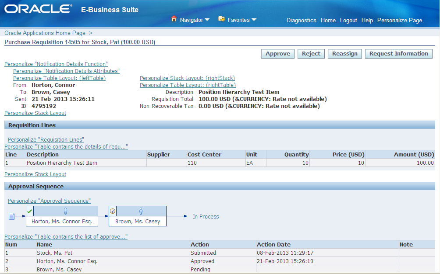Expand the Navigator dropdown arrow
The image size is (440, 274).
tap(207, 20)
